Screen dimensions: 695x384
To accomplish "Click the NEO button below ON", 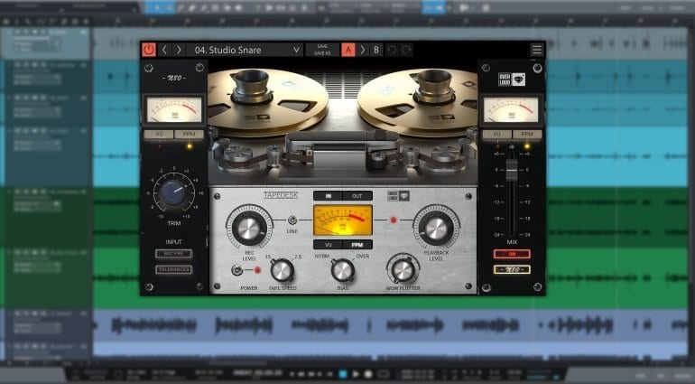I will tap(512, 269).
